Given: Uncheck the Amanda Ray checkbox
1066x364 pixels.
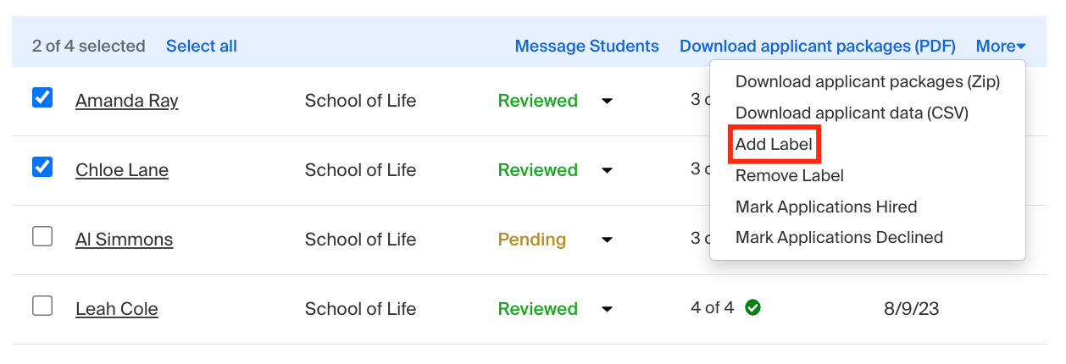Looking at the screenshot, I should (x=42, y=98).
